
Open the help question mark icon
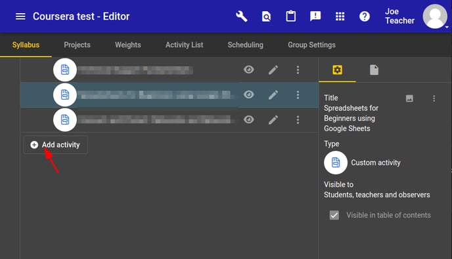click(365, 16)
